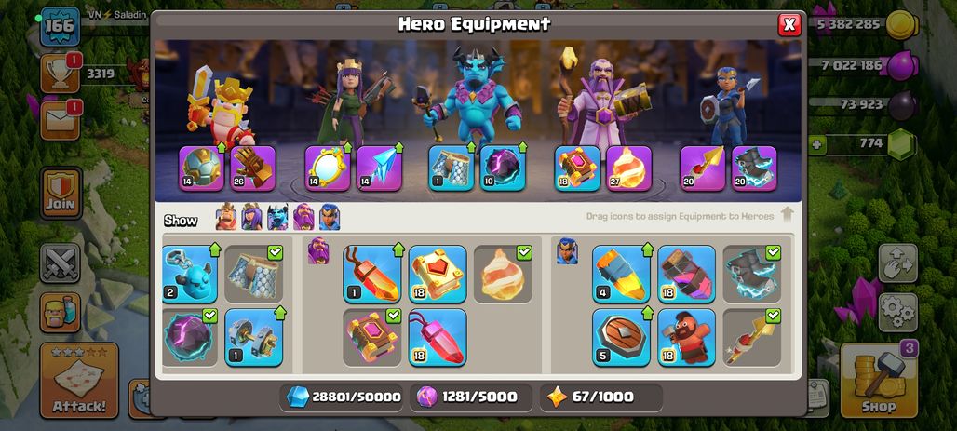Choose the level 27 Healing Tome flame equipment
This screenshot has width=957, height=431.
[628, 168]
